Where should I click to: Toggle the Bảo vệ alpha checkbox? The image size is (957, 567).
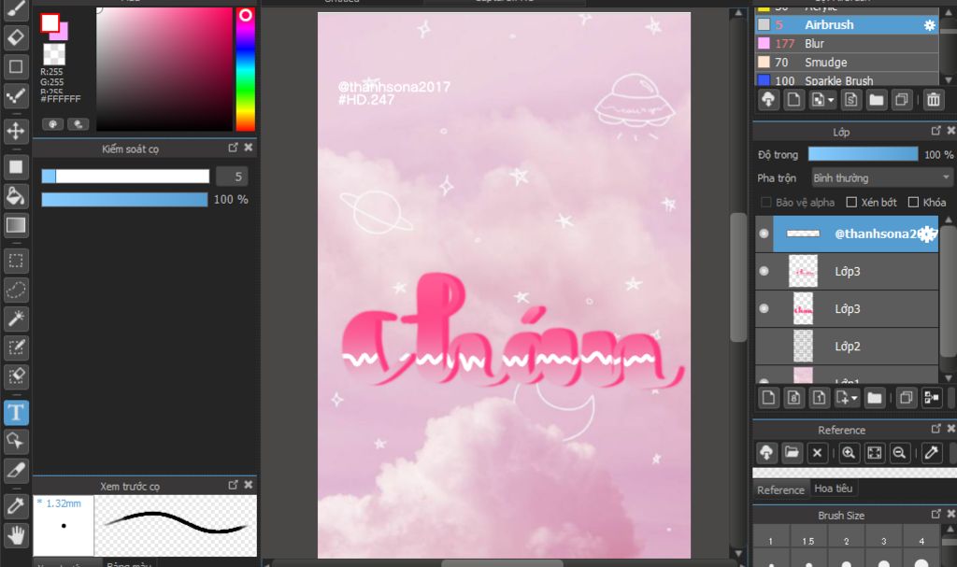[766, 202]
